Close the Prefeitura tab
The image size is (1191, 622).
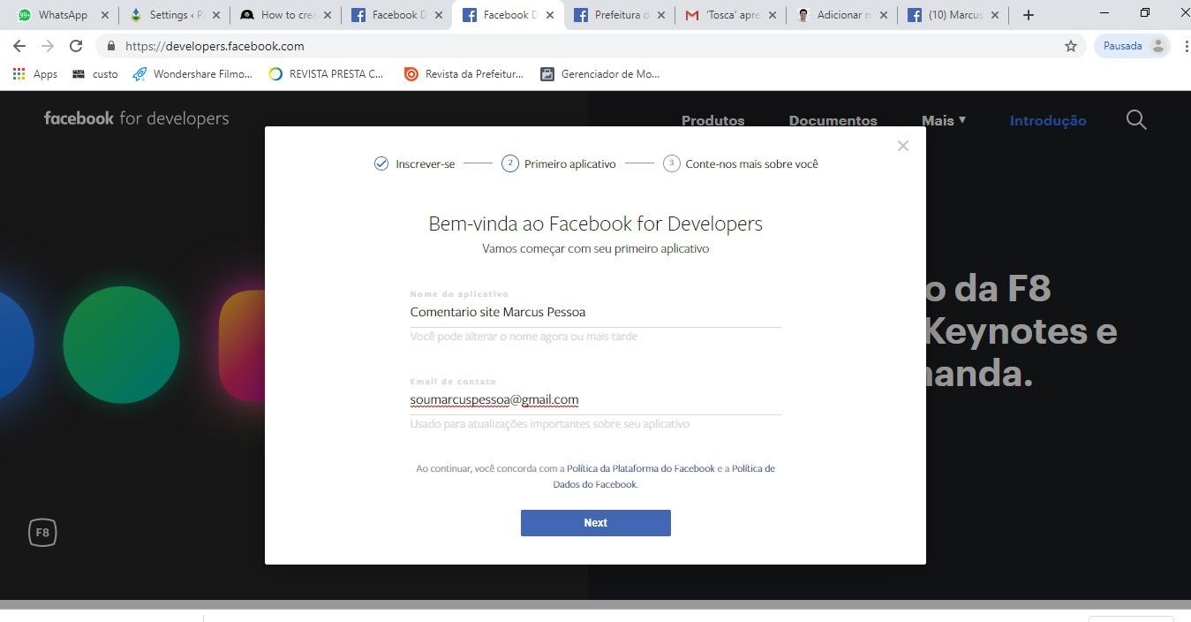pyautogui.click(x=661, y=15)
